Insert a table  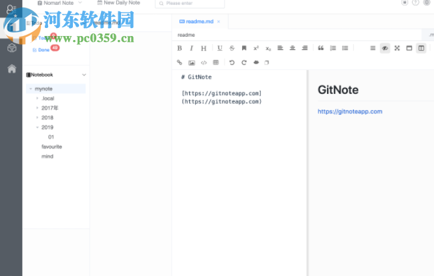(x=215, y=63)
